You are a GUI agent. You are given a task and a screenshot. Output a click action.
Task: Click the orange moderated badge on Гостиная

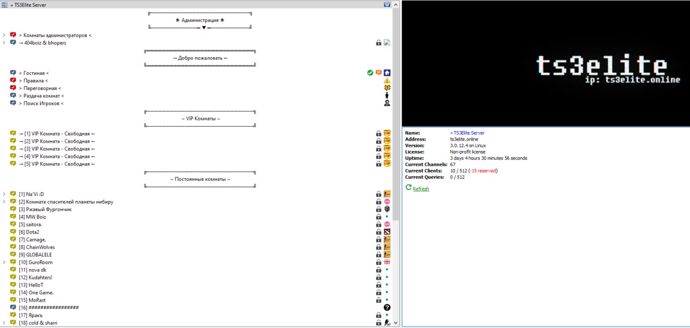[x=378, y=73]
